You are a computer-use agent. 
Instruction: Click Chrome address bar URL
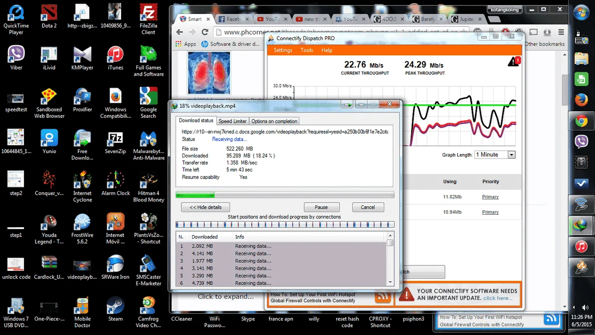(x=340, y=32)
